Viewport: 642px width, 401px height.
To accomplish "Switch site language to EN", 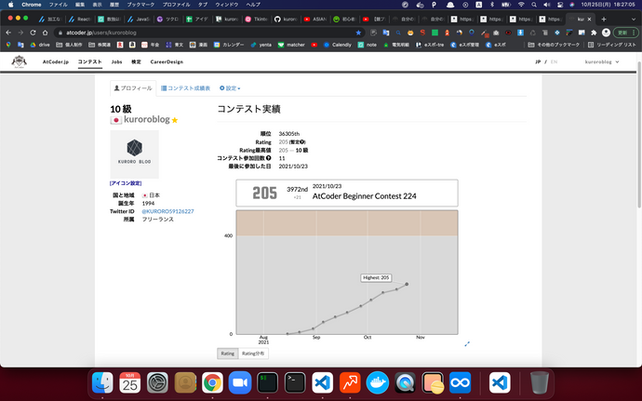I will point(554,61).
